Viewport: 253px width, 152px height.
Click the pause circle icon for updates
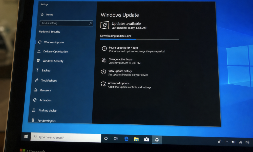point(104,48)
